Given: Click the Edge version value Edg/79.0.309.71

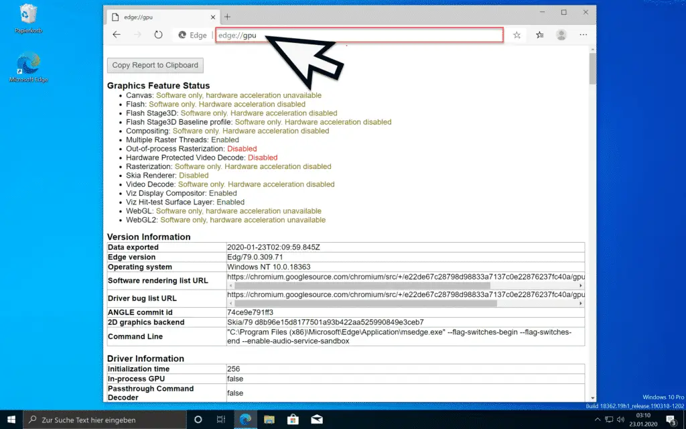Looking at the screenshot, I should [255, 257].
